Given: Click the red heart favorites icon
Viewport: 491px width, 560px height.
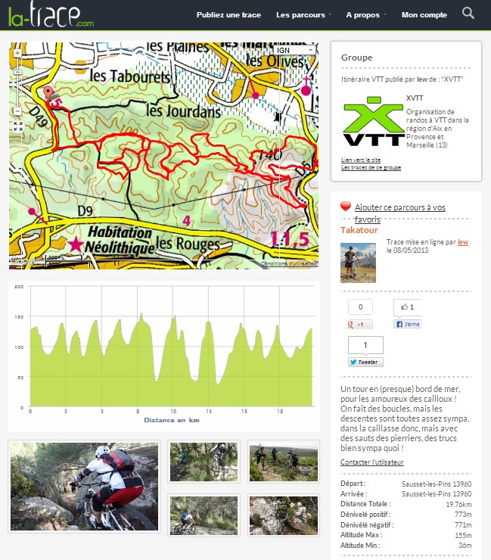Looking at the screenshot, I should point(345,207).
